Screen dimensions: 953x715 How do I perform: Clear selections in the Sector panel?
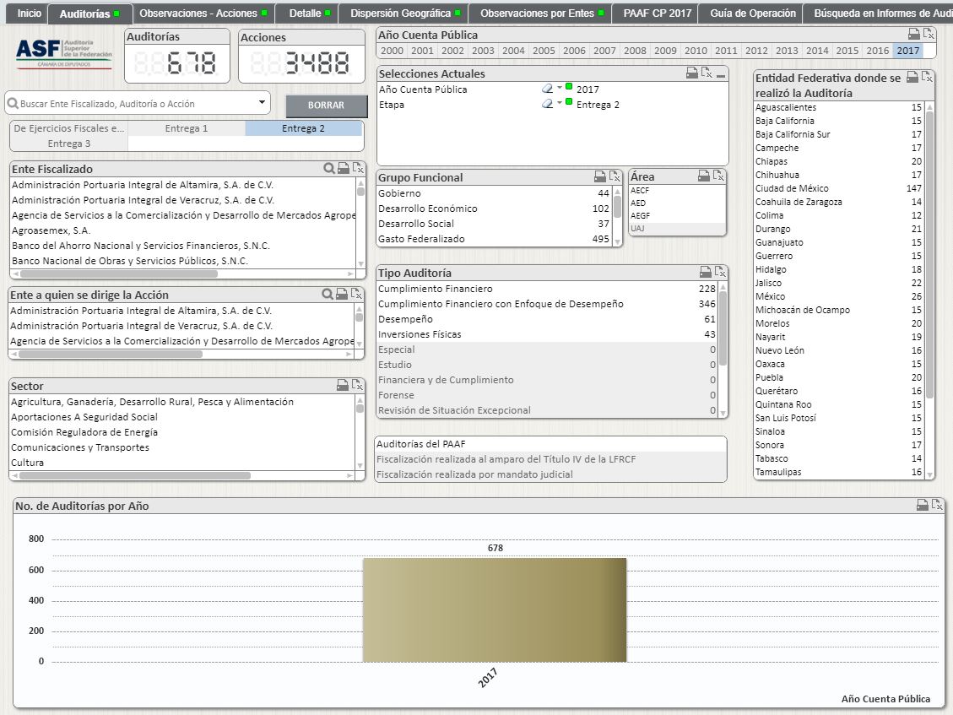click(x=357, y=385)
